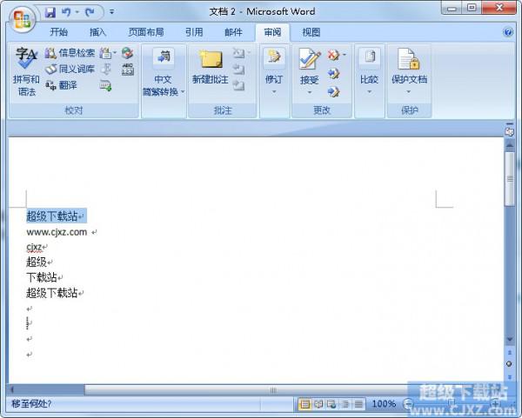Toggle 修订 track changes on
This screenshot has width=522, height=418.
click(274, 56)
